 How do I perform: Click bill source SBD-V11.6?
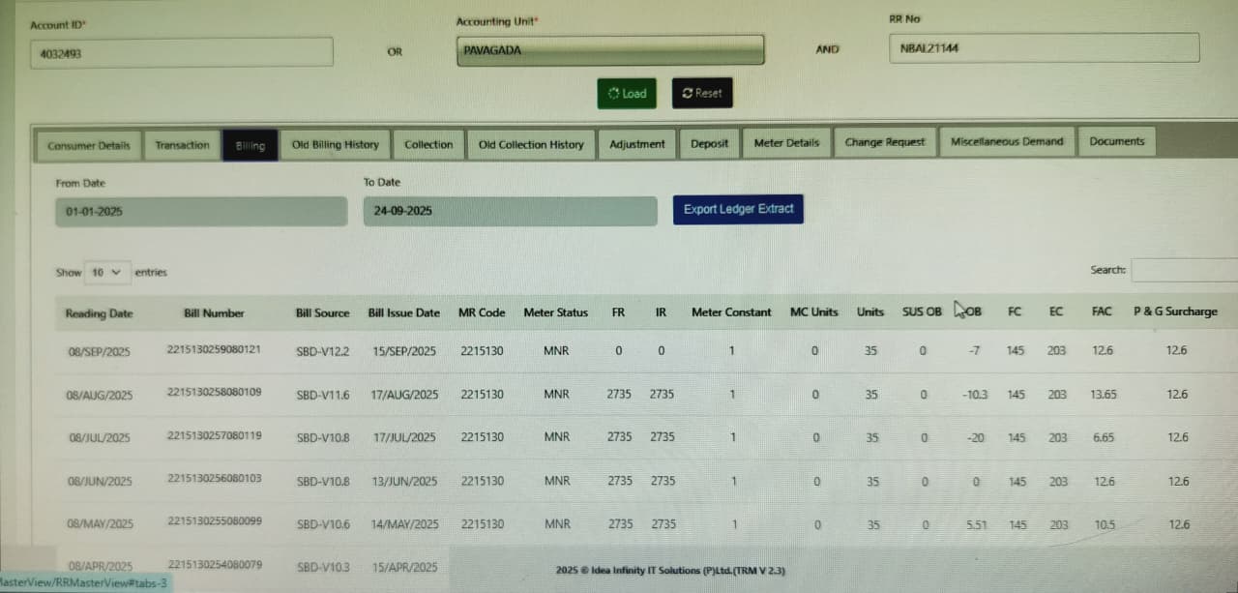click(322, 395)
